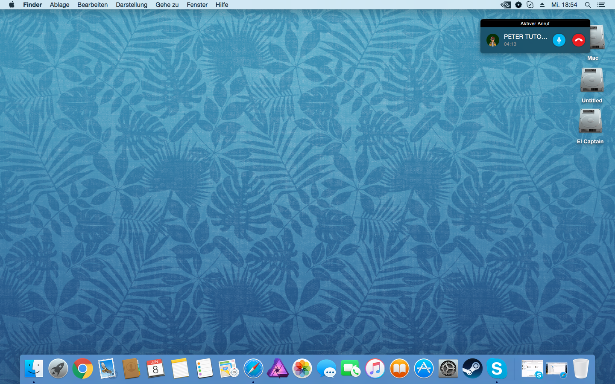Viewport: 615px width, 384px height.
Task: Launch Steam from the Dock
Action: tap(472, 368)
